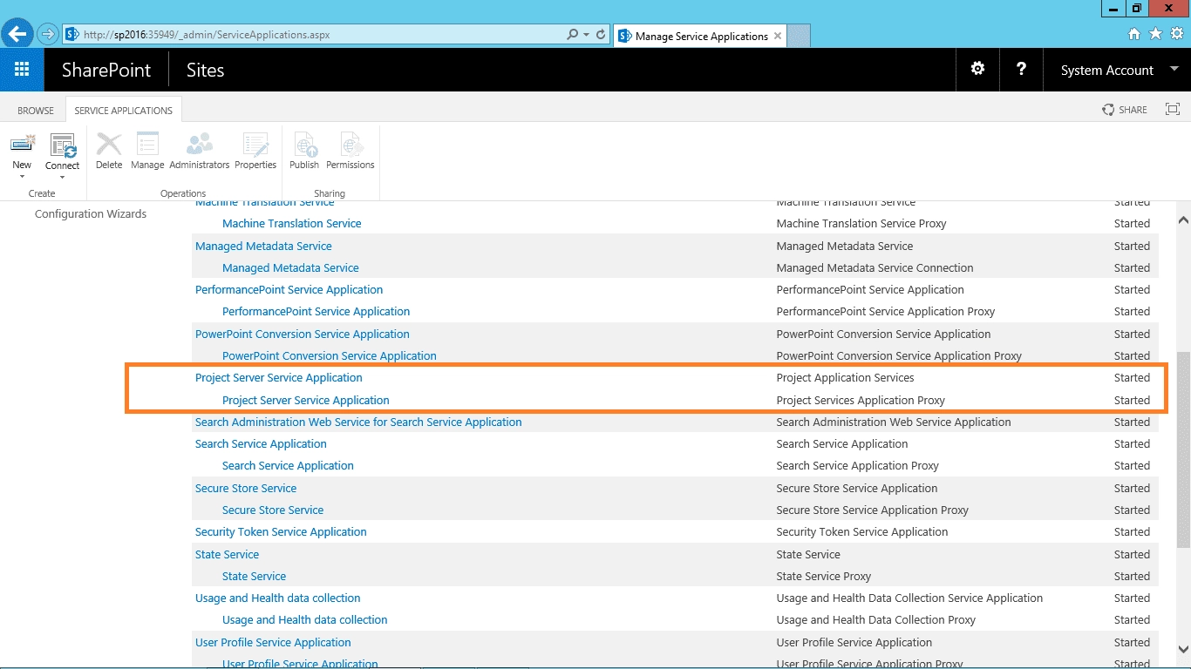This screenshot has width=1191, height=669.
Task: Click the address bar URL field
Action: pyautogui.click(x=314, y=35)
